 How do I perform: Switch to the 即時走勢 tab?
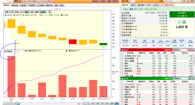[15, 5]
